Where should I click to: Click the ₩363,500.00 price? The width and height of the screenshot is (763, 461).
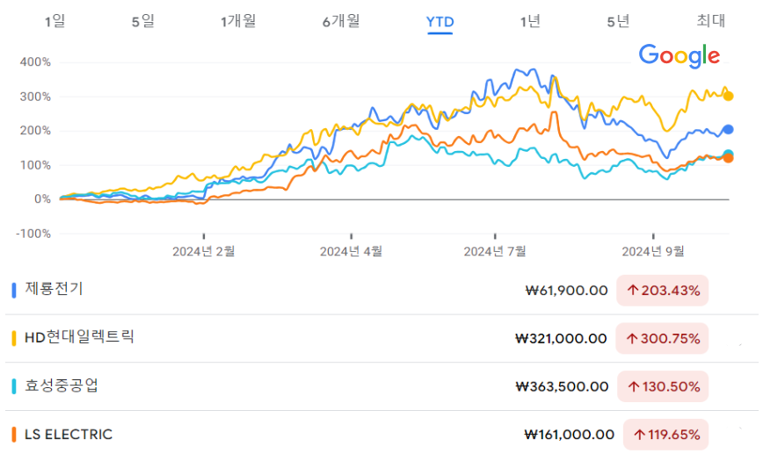pos(562,386)
